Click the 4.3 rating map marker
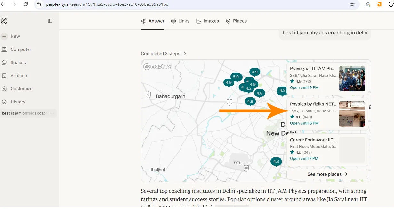The image size is (394, 213). pyautogui.click(x=276, y=162)
